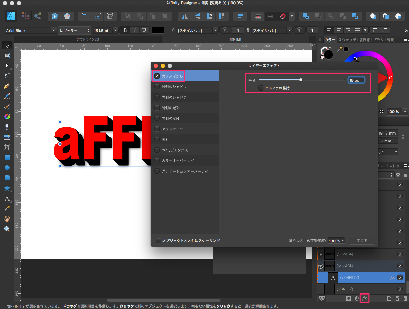
Task: Select the Ellipse tool
Action: pos(7,168)
